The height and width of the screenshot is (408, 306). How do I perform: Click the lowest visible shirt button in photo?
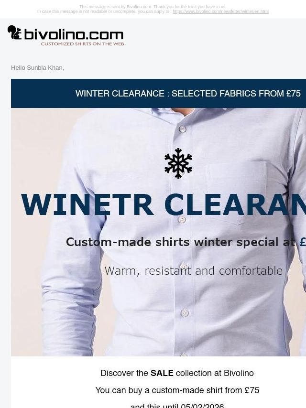click(185, 354)
